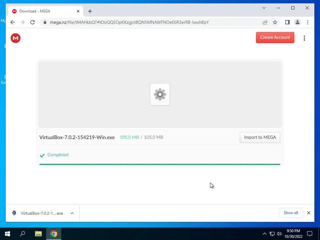Image resolution: width=320 pixels, height=240 pixels.
Task: Open the Chrome profile menu
Action: 297,22
